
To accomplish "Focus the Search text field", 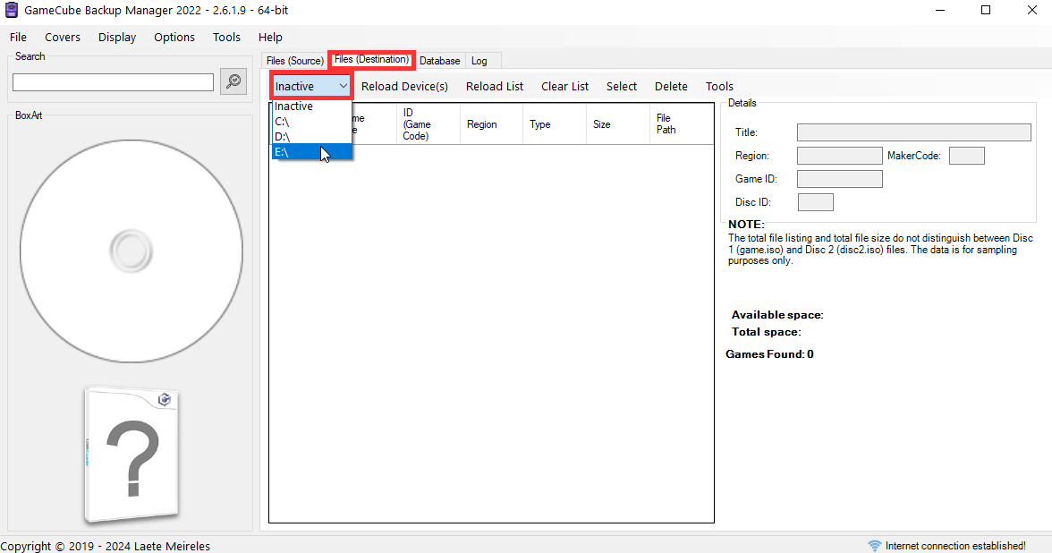I will click(113, 82).
